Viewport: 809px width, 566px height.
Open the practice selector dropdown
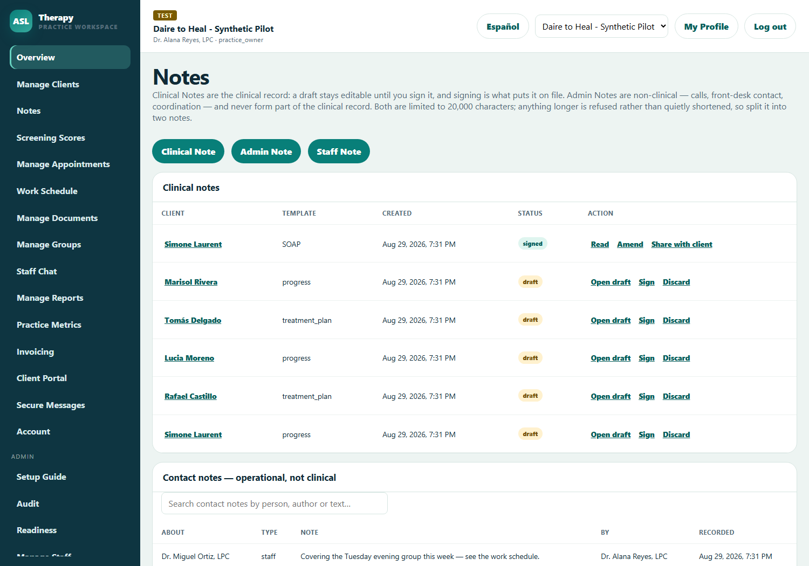[601, 26]
